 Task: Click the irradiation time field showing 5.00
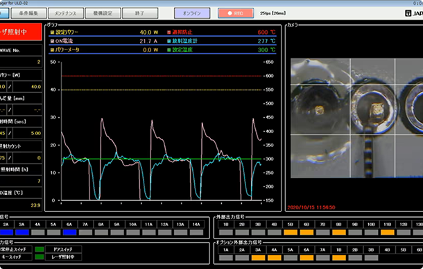[28, 133]
